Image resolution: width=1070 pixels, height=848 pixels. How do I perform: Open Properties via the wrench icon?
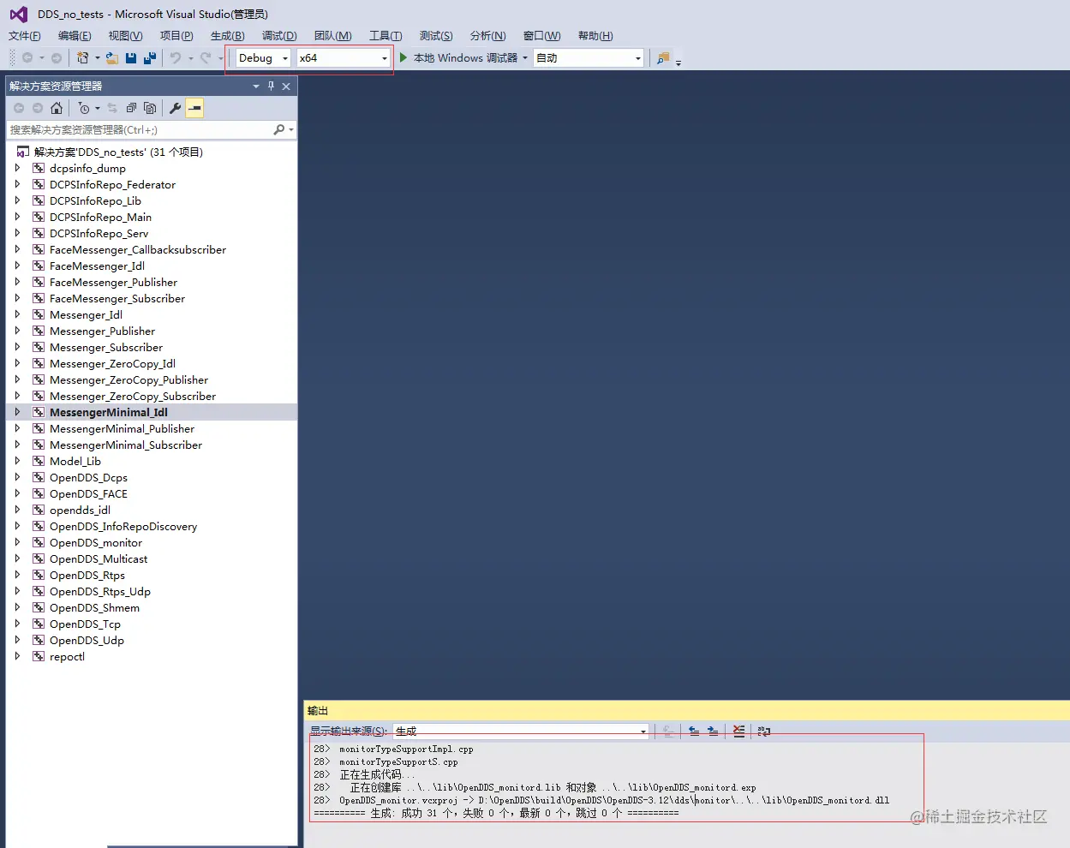[175, 107]
